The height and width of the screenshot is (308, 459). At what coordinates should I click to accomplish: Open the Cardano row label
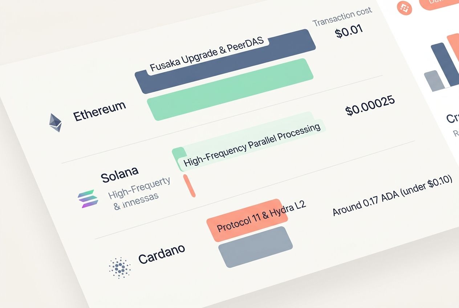pyautogui.click(x=162, y=253)
